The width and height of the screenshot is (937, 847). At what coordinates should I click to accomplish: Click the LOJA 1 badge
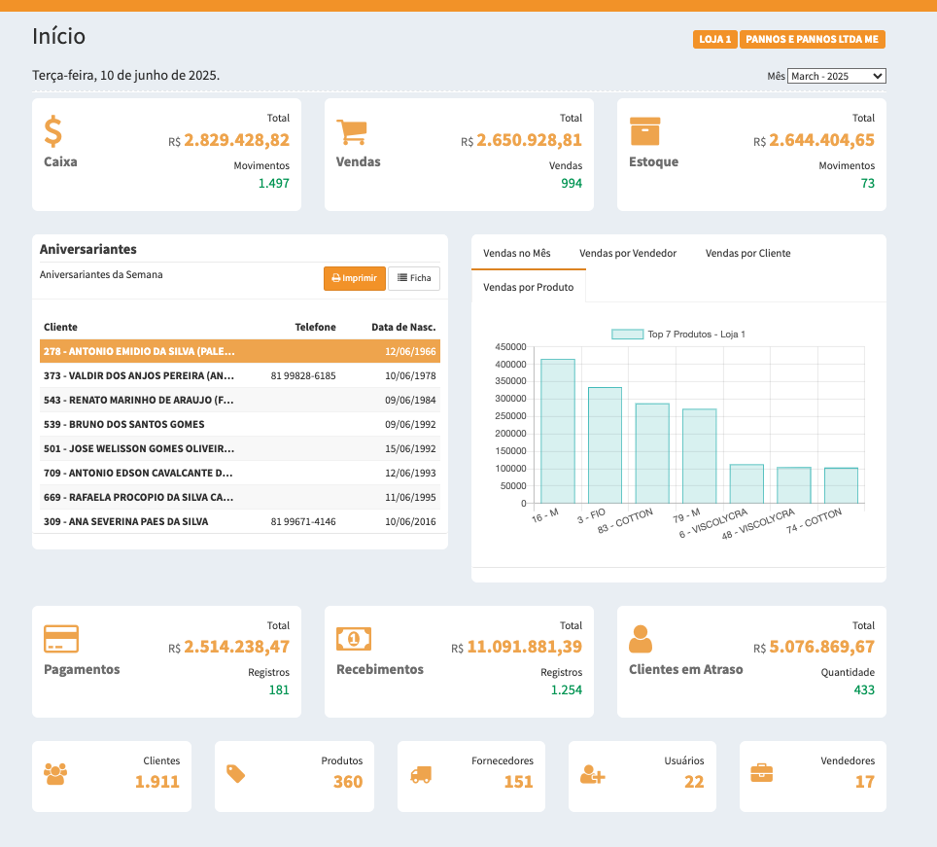(x=714, y=40)
